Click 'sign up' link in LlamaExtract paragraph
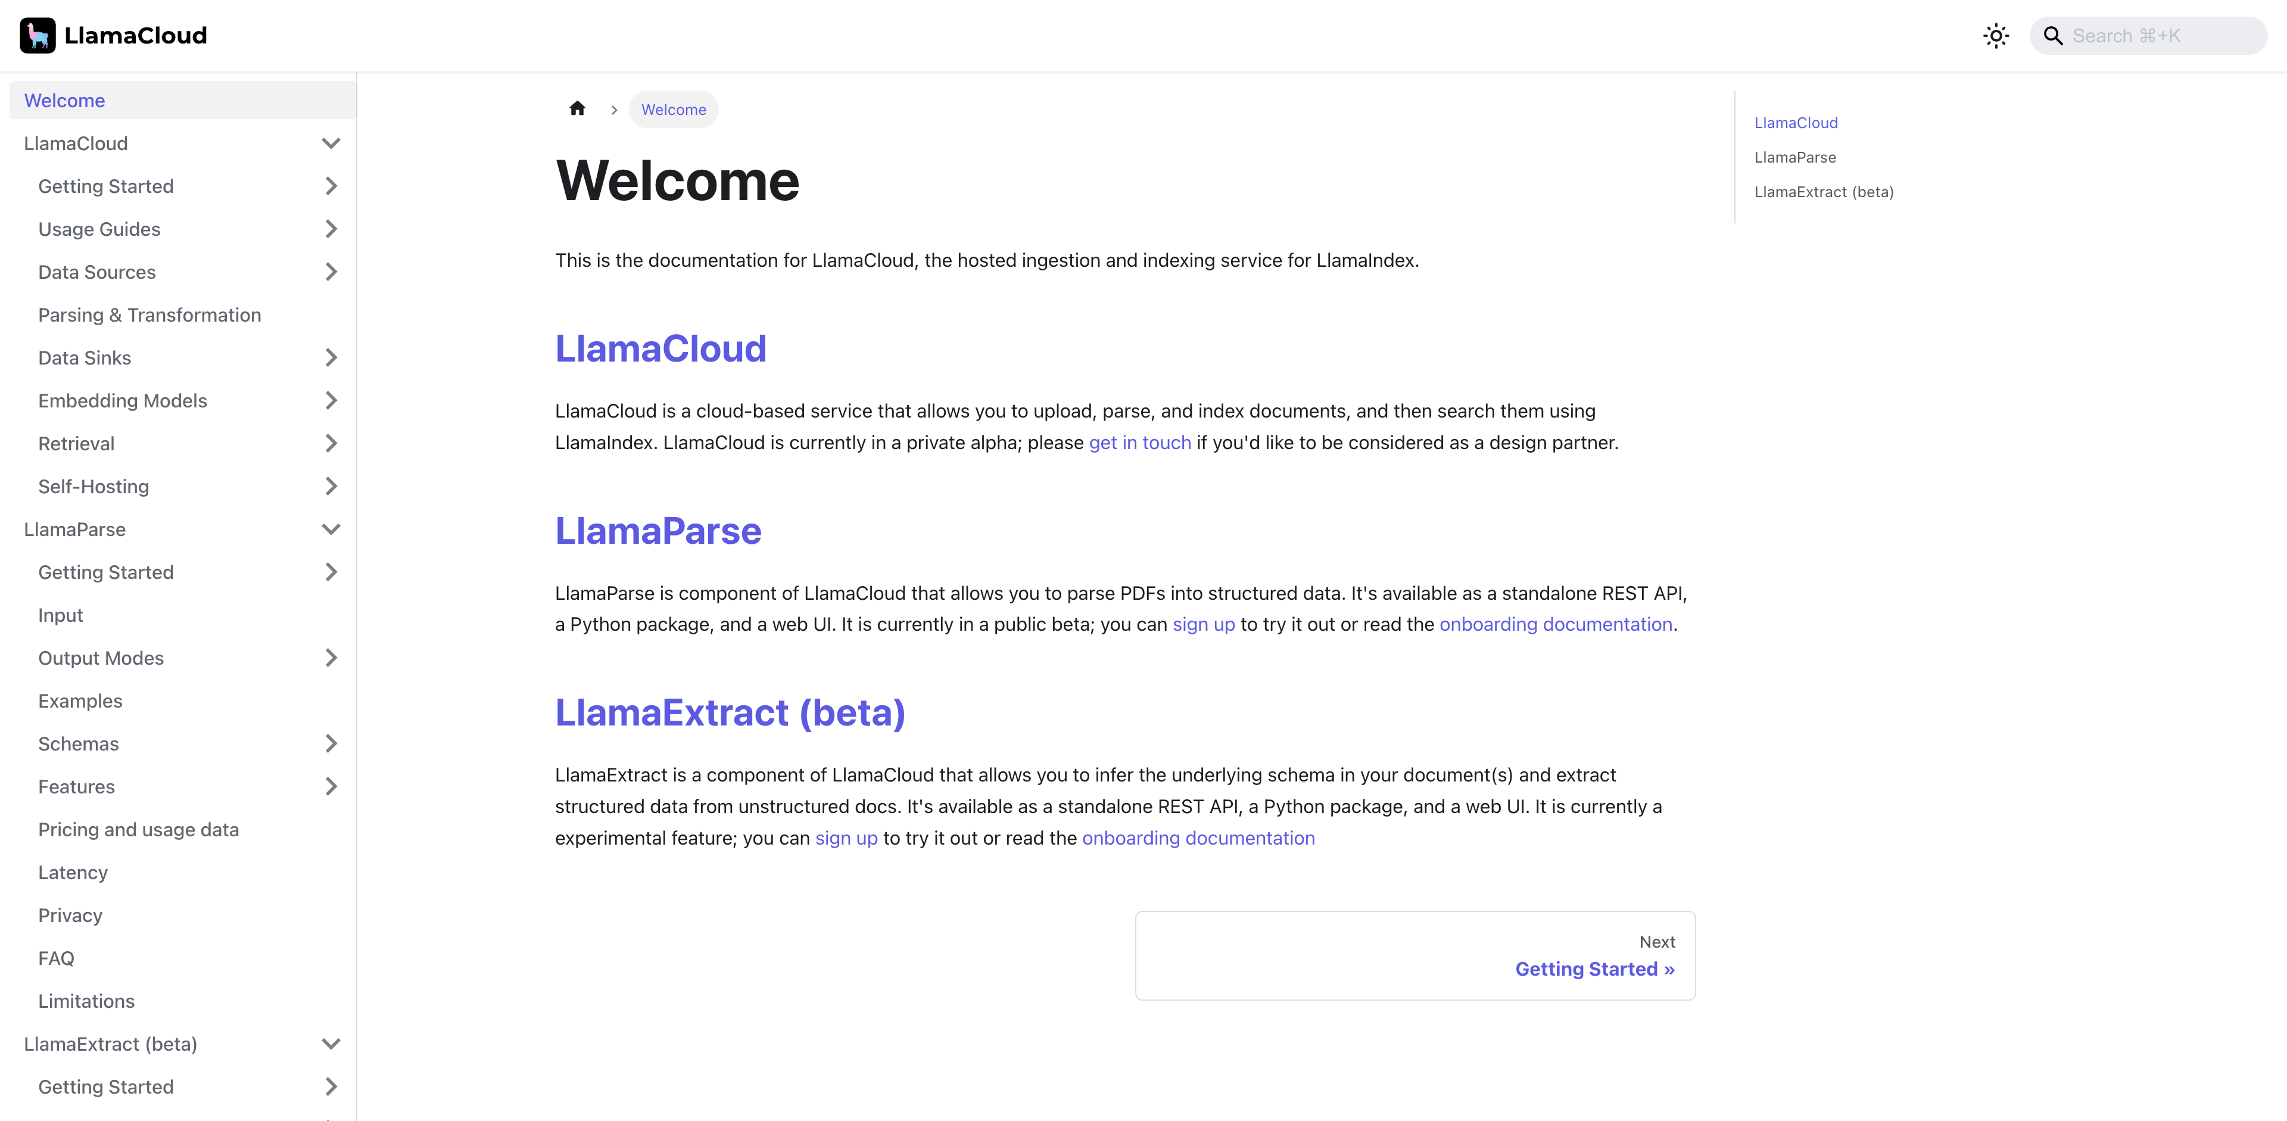Screen dimensions: 2287x1121 click(x=846, y=839)
